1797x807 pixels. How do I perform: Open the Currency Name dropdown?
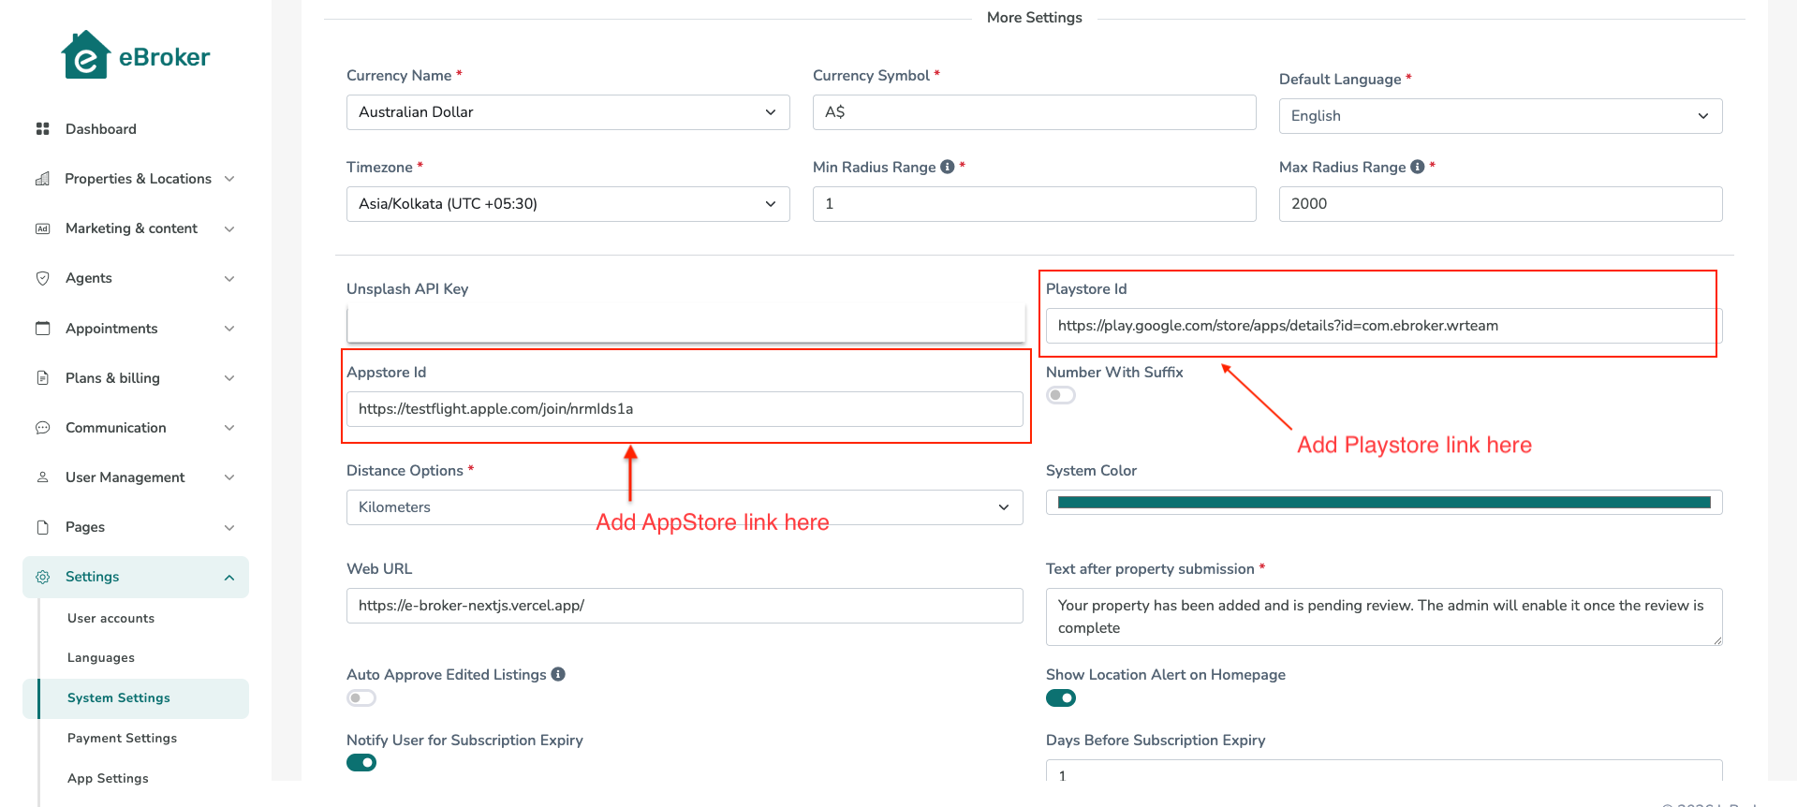pyautogui.click(x=567, y=112)
